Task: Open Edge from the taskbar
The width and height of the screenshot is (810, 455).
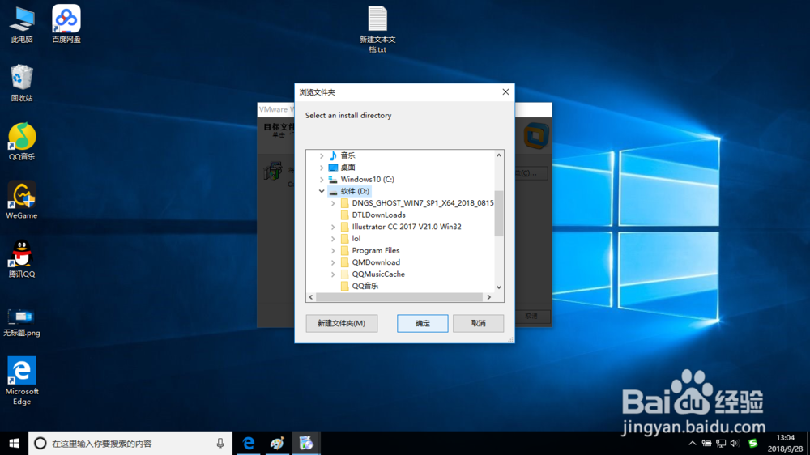Action: click(x=249, y=443)
